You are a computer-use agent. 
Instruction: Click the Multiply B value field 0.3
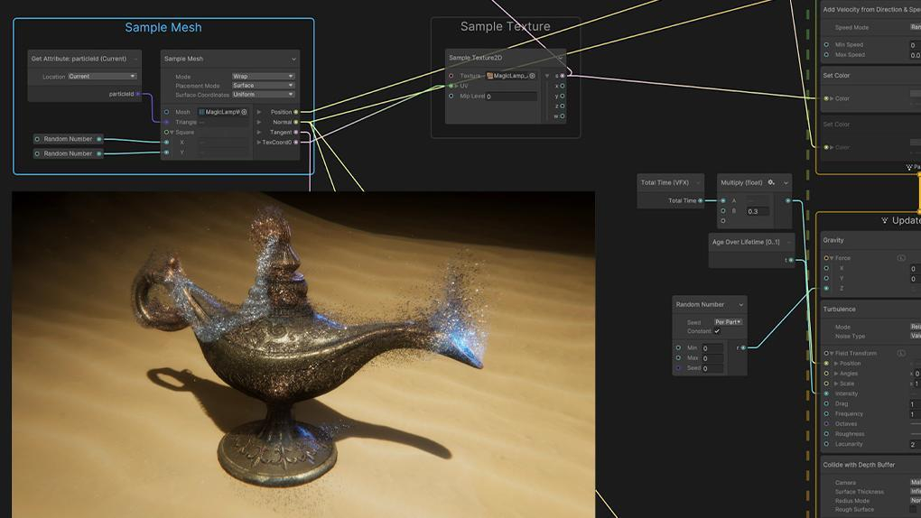(x=758, y=211)
